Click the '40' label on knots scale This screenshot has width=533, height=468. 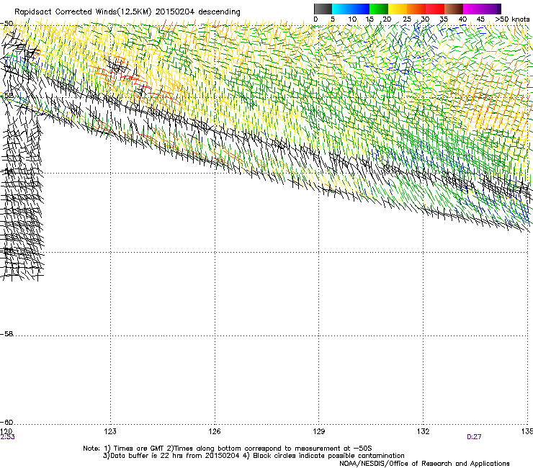click(462, 19)
